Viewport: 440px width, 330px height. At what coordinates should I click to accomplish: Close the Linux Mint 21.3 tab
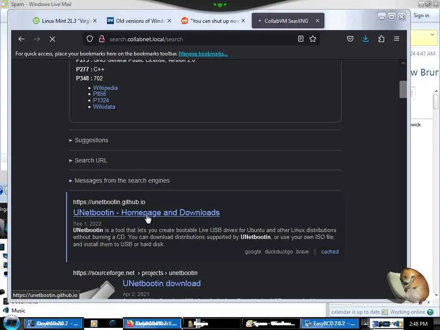[95, 21]
